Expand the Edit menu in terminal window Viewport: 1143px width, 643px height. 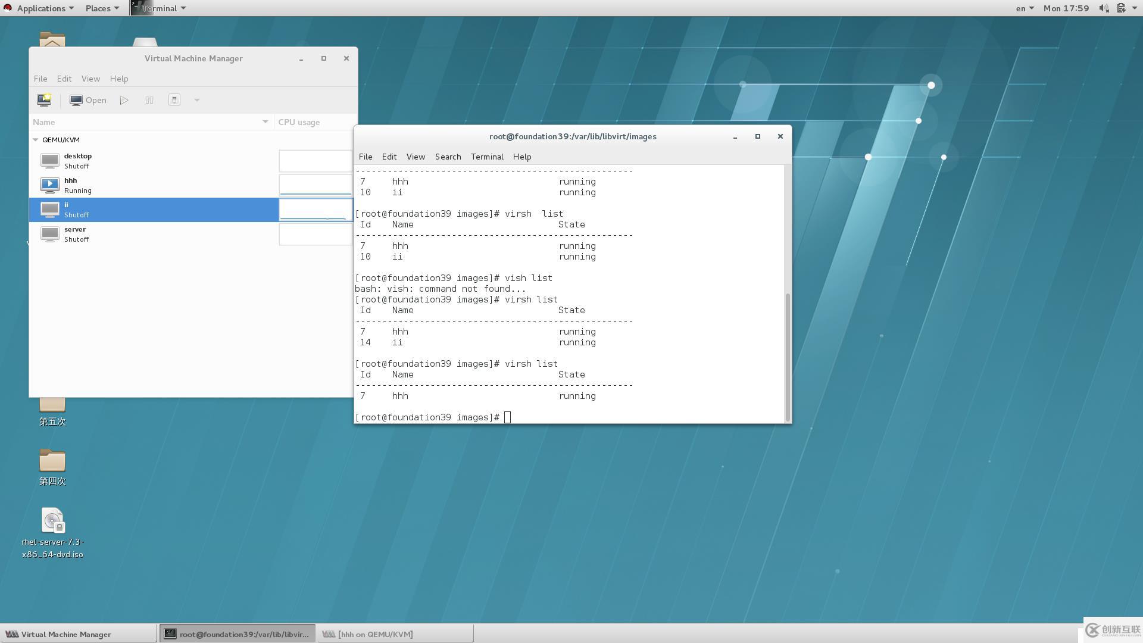click(389, 156)
